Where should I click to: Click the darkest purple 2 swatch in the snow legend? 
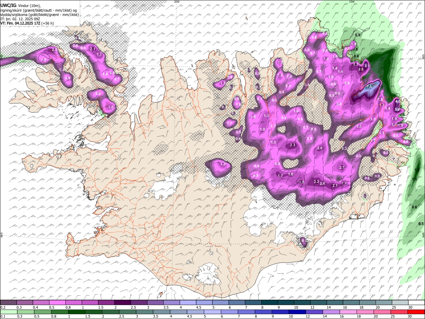[122, 303]
